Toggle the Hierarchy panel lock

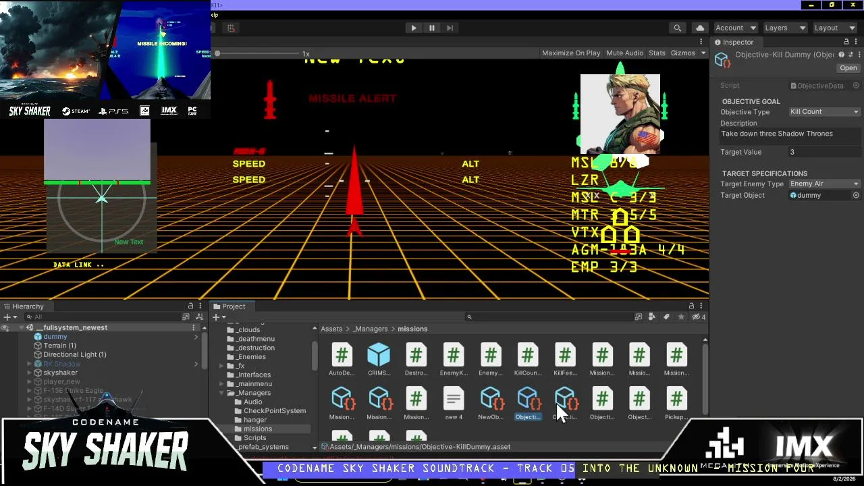(x=190, y=306)
